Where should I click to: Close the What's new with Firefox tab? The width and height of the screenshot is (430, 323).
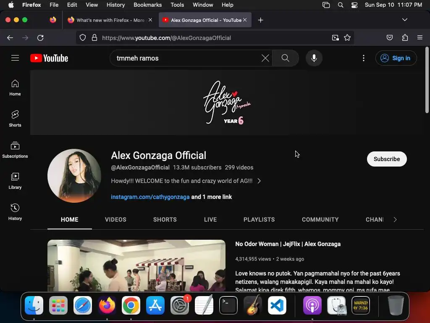tap(150, 20)
